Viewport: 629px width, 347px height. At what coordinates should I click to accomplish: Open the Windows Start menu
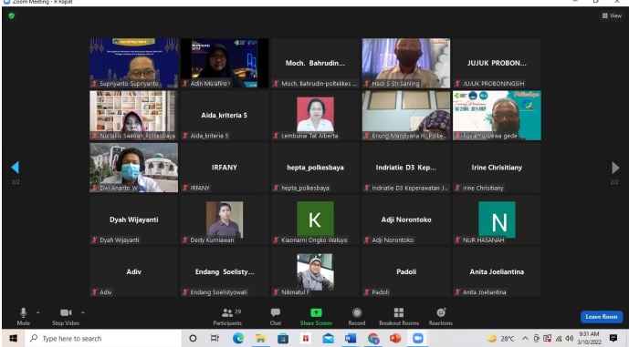click(x=13, y=339)
